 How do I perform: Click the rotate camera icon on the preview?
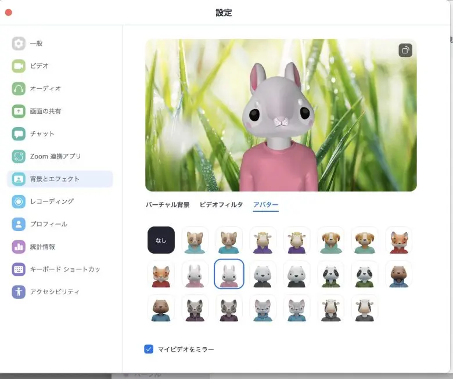pos(405,50)
